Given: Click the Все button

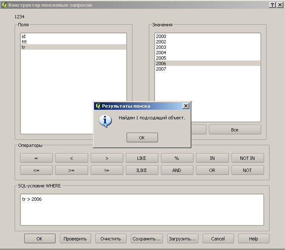Looking at the screenshot, I should click(x=235, y=130).
